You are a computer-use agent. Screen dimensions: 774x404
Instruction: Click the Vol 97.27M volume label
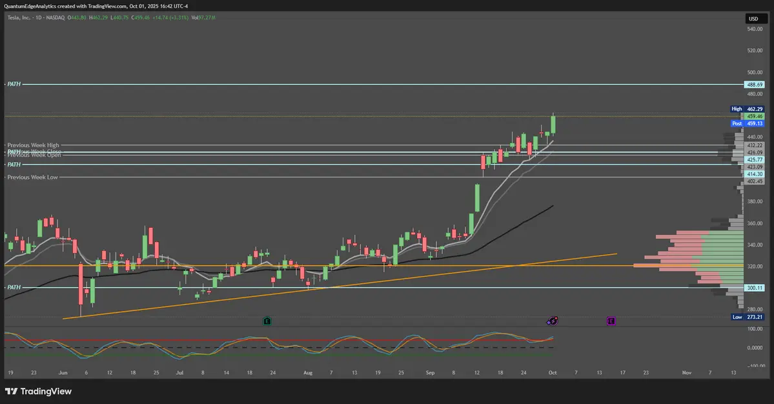point(203,18)
